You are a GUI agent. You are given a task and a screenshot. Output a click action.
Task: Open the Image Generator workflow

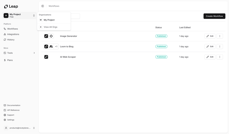pos(68,36)
